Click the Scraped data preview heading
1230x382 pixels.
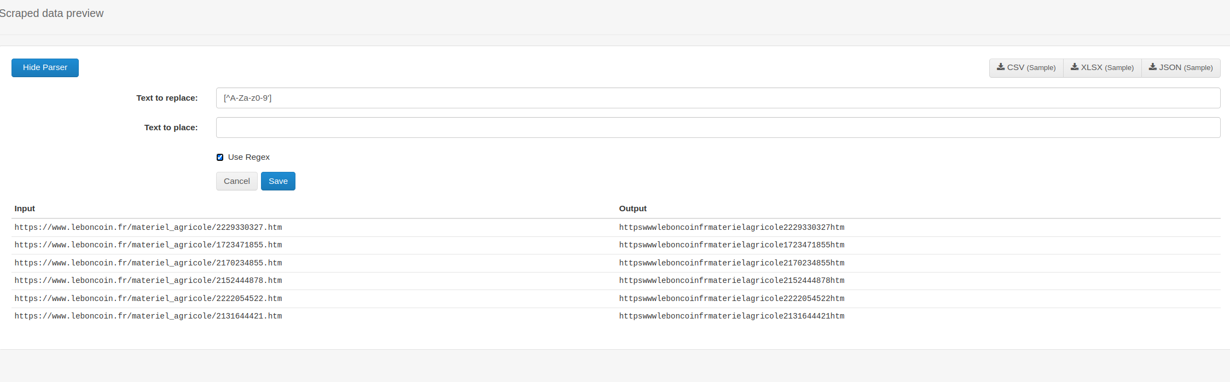pyautogui.click(x=51, y=13)
